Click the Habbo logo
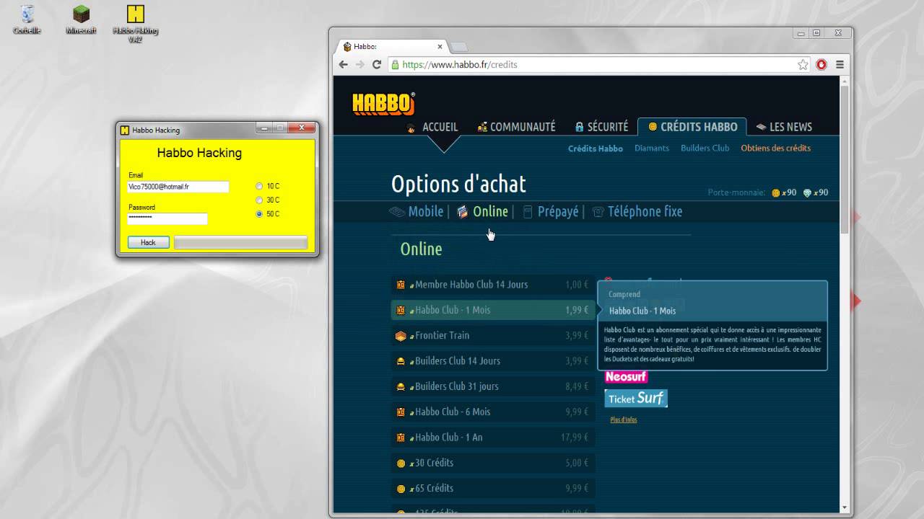This screenshot has height=519, width=924. [383, 104]
